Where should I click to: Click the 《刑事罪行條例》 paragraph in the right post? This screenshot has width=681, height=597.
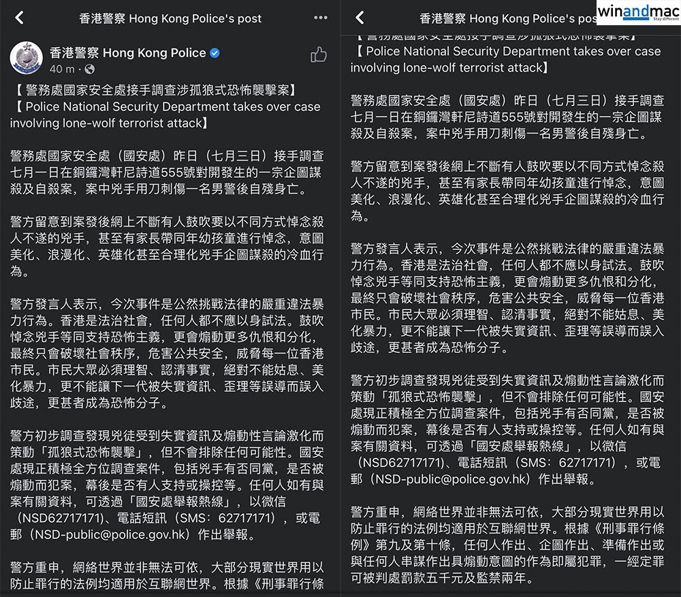[505, 544]
